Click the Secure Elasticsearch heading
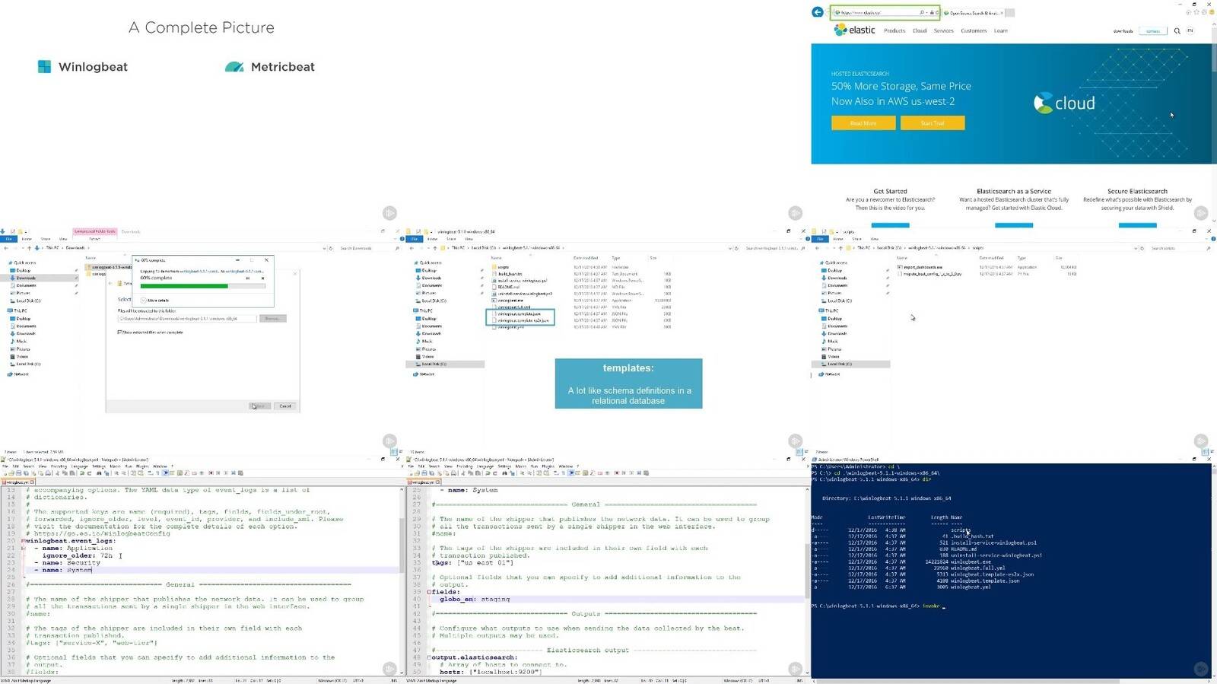Screen dimensions: 1217x684 point(1137,192)
